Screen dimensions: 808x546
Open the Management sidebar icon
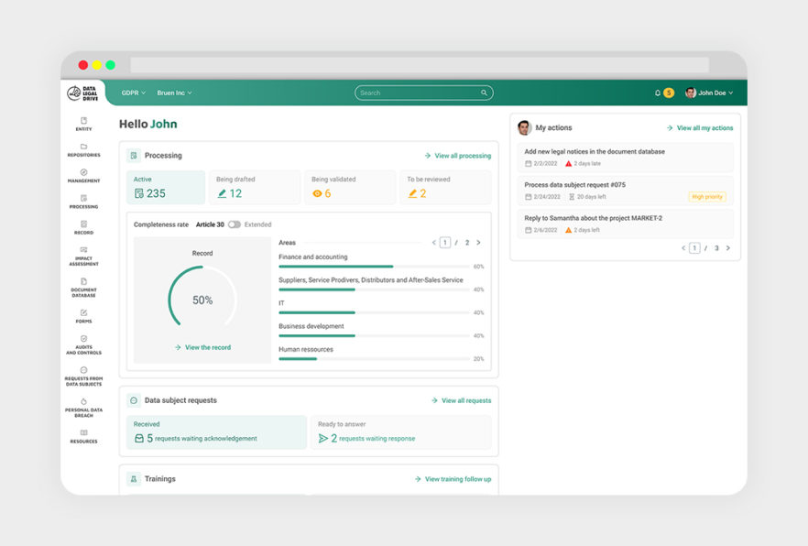tap(82, 176)
